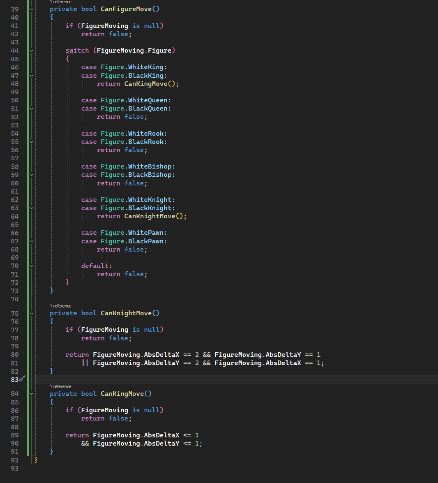This screenshot has height=483, width=438.
Task: Click the WhiteBishop enum member on line 58
Action: [150, 166]
